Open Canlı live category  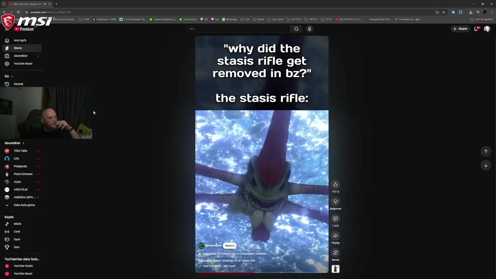tap(22, 232)
